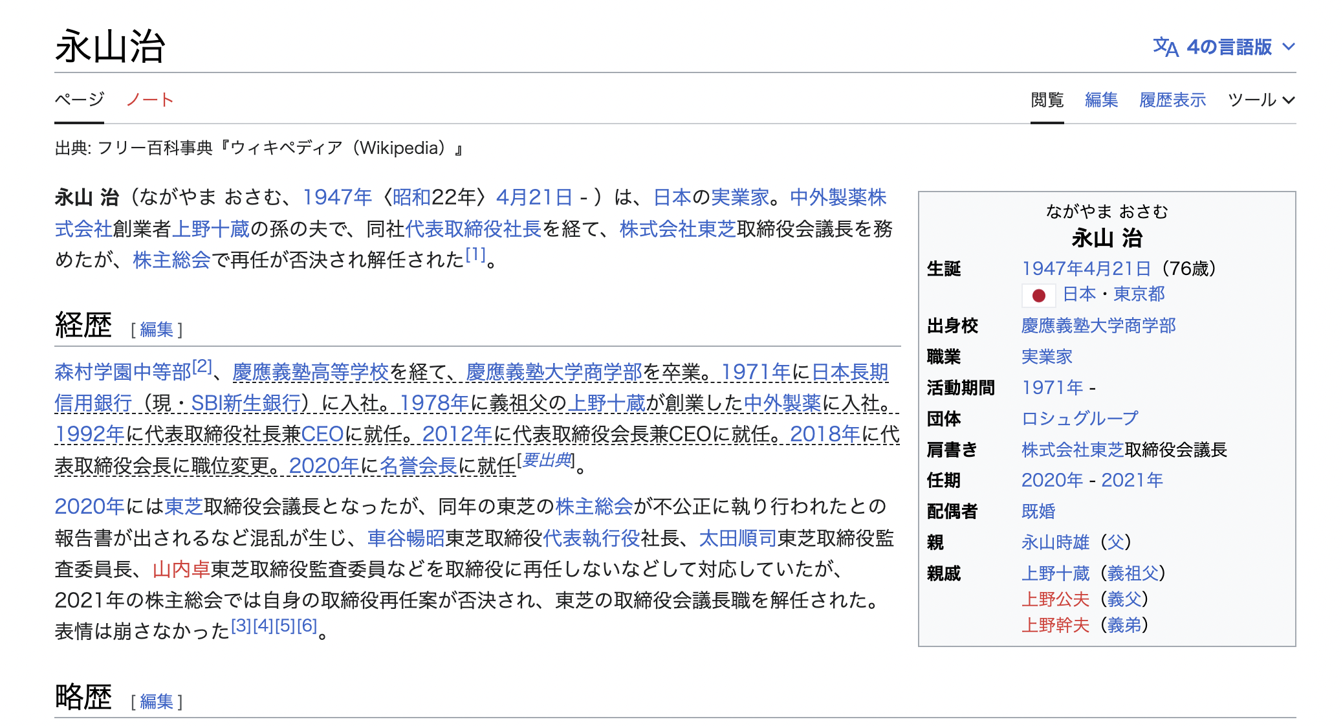Open the 義祖父 link in 親戚 row
The image size is (1343, 726).
pyautogui.click(x=1132, y=573)
